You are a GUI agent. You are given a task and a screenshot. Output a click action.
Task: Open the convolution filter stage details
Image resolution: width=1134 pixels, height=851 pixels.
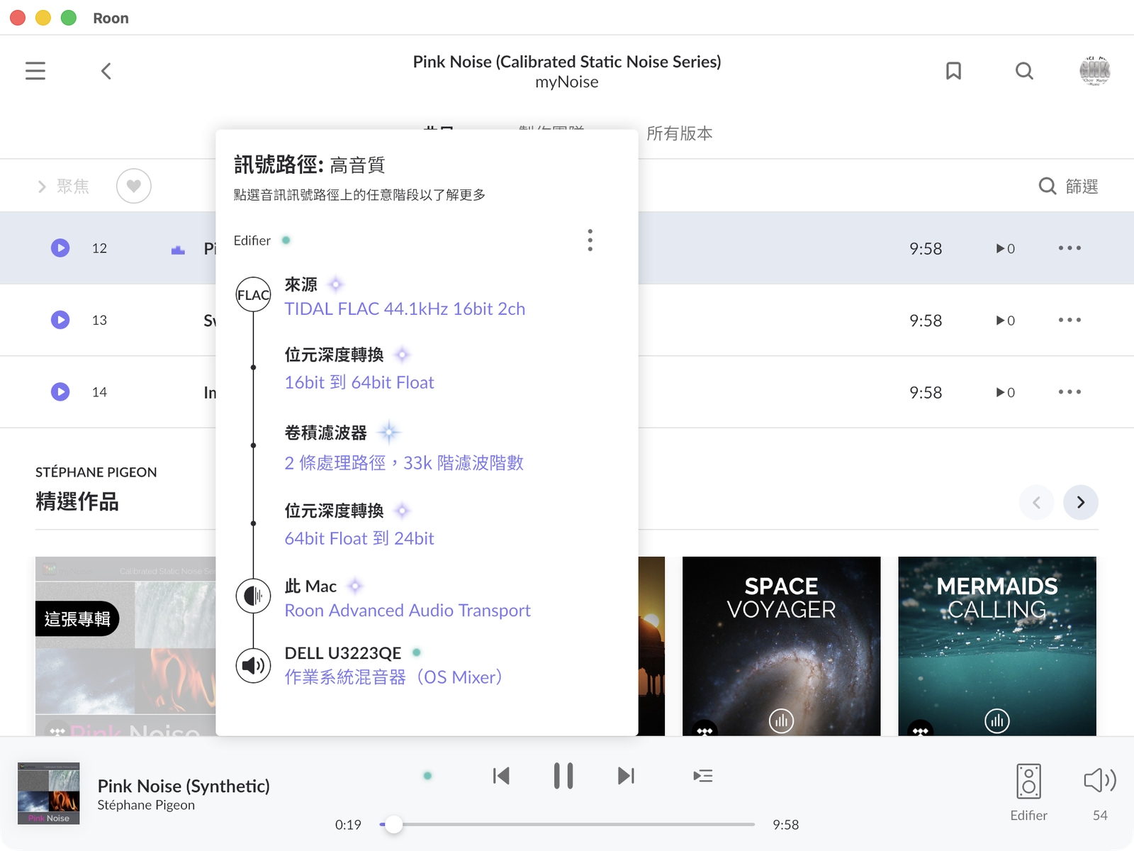404,462
